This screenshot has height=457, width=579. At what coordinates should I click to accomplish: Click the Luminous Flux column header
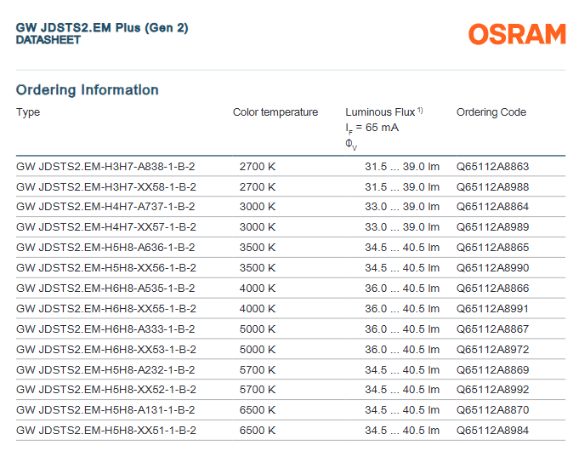(x=380, y=112)
